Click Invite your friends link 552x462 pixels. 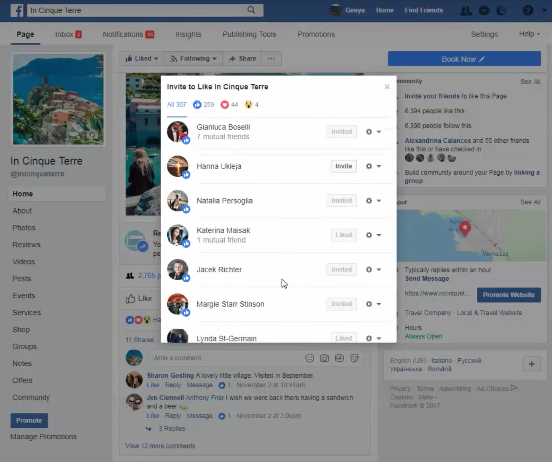point(432,96)
